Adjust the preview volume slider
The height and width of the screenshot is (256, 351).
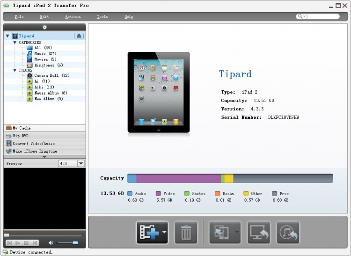[67, 243]
